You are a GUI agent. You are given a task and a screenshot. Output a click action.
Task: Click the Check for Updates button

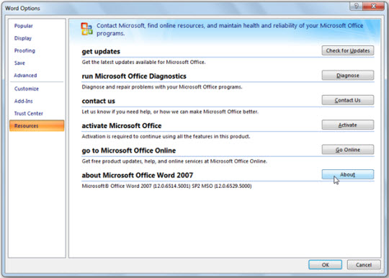[x=348, y=50]
